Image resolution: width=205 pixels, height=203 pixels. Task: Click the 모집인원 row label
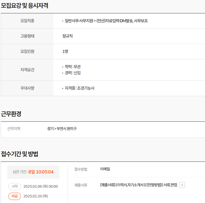[x=27, y=52]
